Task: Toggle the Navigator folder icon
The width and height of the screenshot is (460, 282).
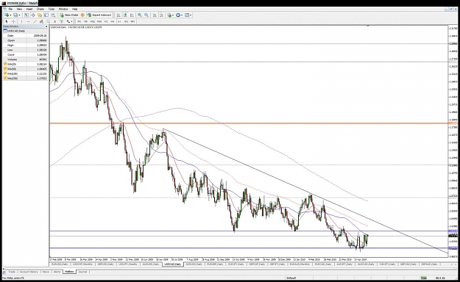Action: (x=40, y=15)
